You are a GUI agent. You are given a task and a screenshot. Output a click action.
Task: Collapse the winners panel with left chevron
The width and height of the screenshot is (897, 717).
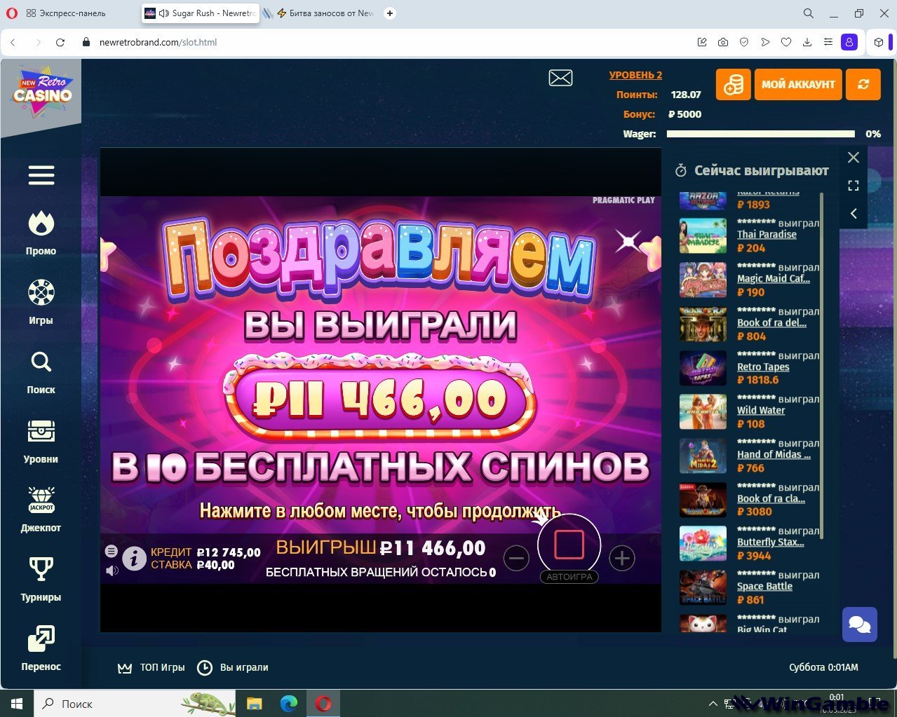pos(854,214)
